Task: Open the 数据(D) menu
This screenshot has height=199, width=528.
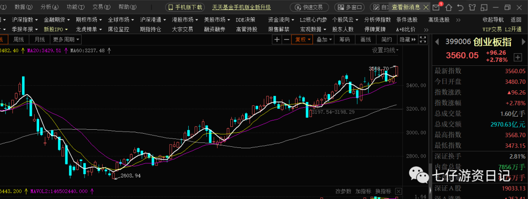Action: click(23, 7)
